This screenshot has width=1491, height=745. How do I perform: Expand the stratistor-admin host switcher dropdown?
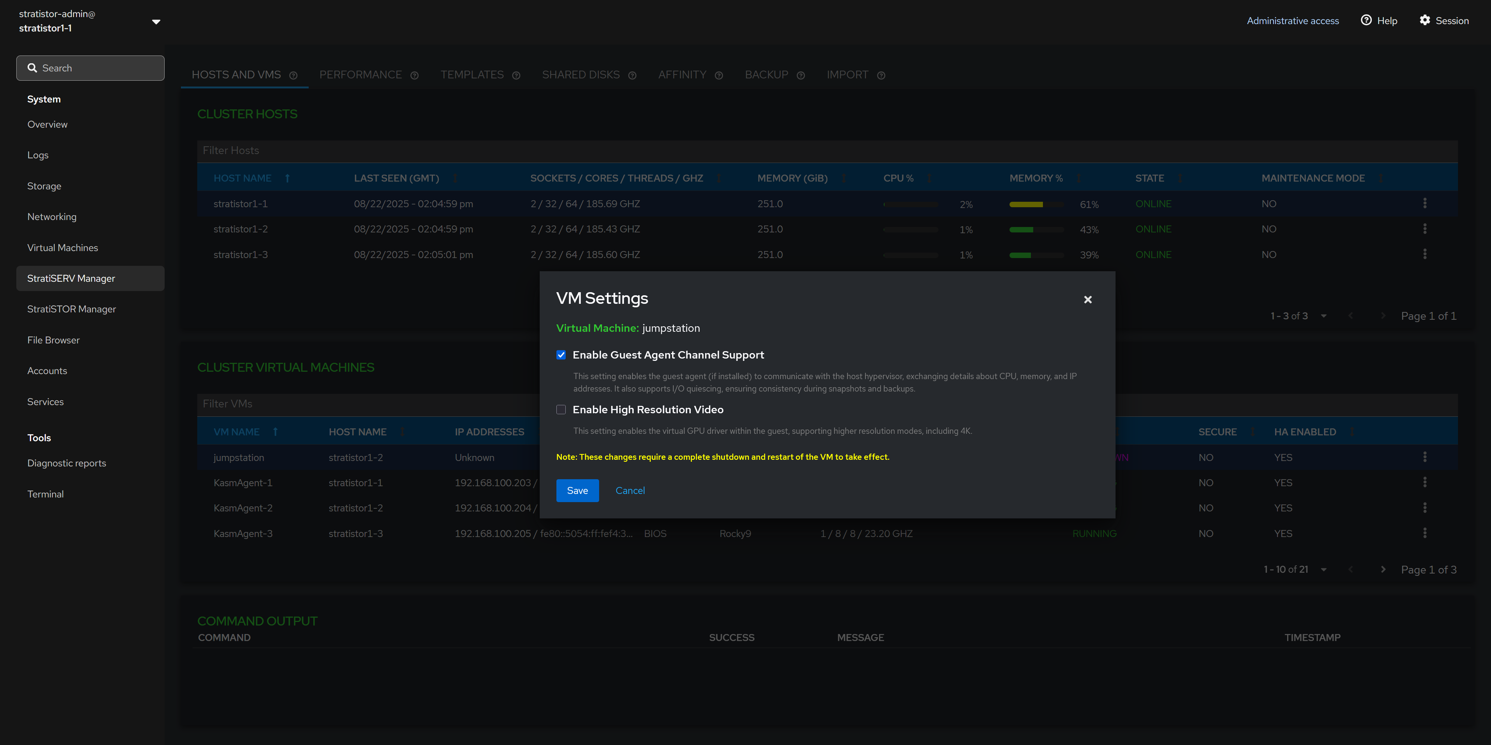tap(156, 22)
